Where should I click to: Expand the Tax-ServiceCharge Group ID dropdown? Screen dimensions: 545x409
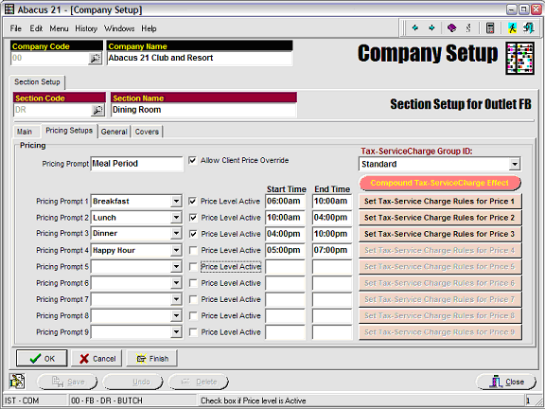pyautogui.click(x=514, y=164)
